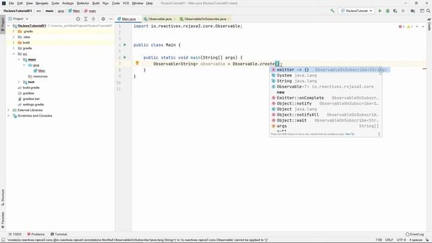The image size is (432, 243).
Task: Click the window-layout icon next to the search magnifier
Action: click(x=422, y=11)
